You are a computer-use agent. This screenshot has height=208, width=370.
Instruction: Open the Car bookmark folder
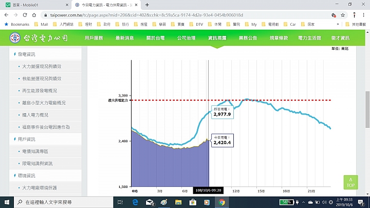point(290,24)
